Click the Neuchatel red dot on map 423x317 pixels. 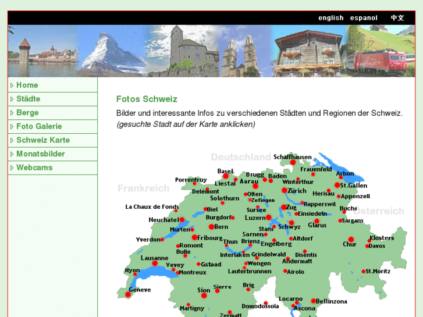point(182,220)
